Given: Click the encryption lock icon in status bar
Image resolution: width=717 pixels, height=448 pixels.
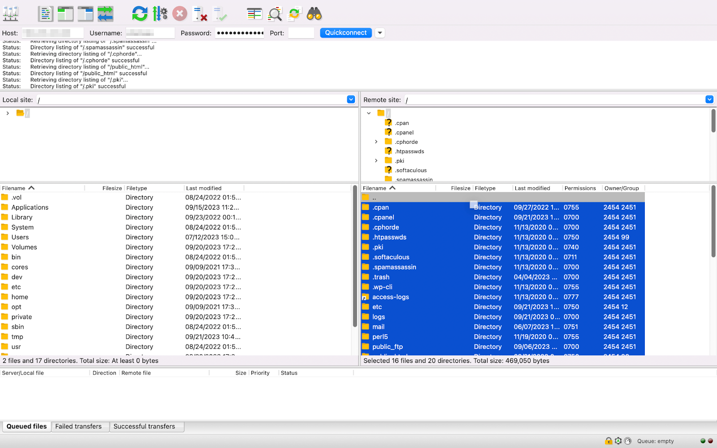Looking at the screenshot, I should (x=608, y=441).
